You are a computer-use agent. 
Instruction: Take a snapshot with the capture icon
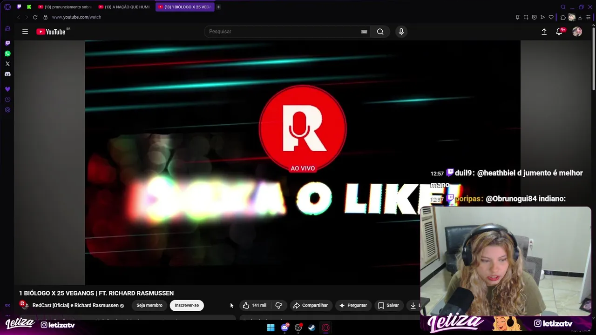pos(526,17)
